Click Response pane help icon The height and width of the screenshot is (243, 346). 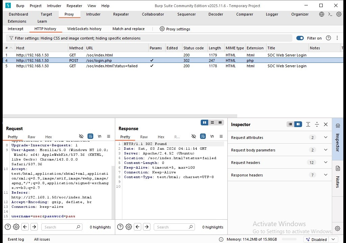[120, 227]
